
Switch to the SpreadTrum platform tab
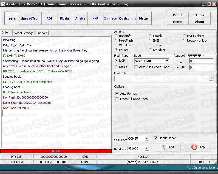click(x=31, y=18)
